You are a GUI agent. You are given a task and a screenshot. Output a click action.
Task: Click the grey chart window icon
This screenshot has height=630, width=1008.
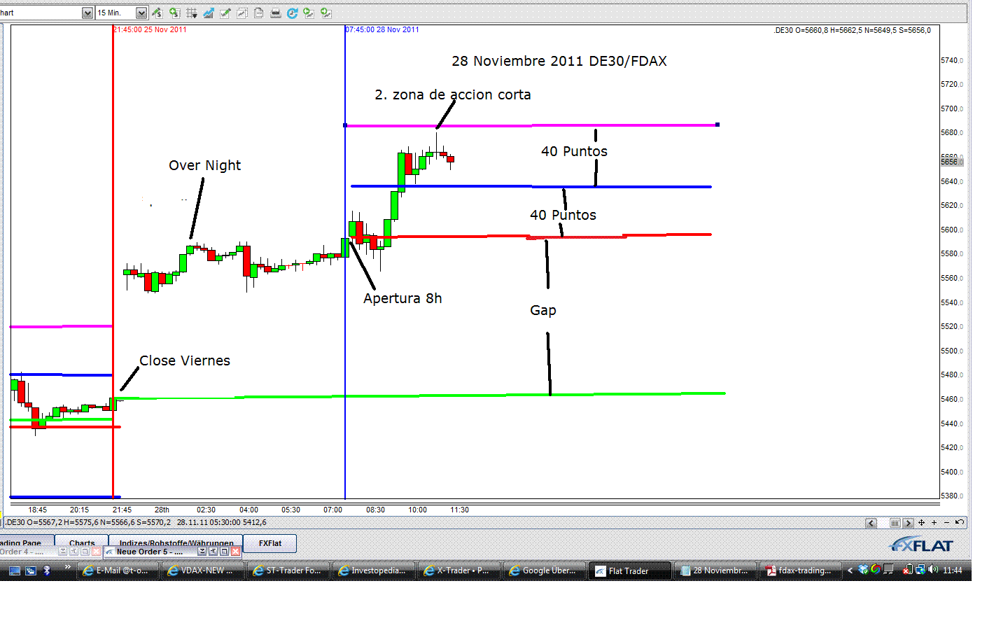[242, 13]
